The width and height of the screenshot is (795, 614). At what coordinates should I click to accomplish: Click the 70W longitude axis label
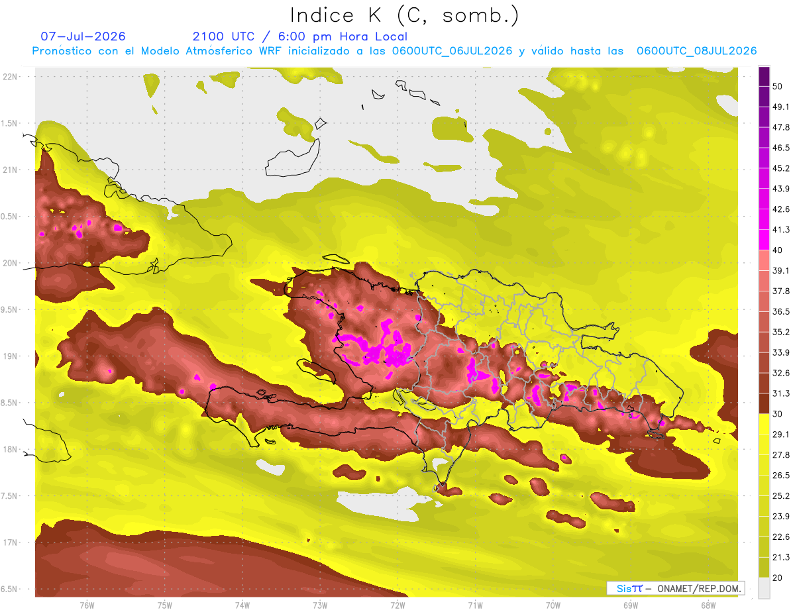[553, 605]
